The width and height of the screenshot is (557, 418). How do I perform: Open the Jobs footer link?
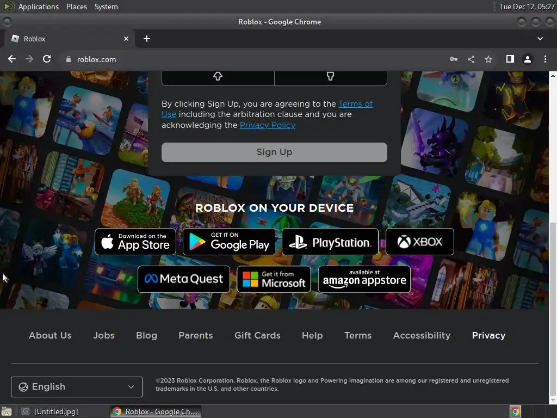[104, 335]
